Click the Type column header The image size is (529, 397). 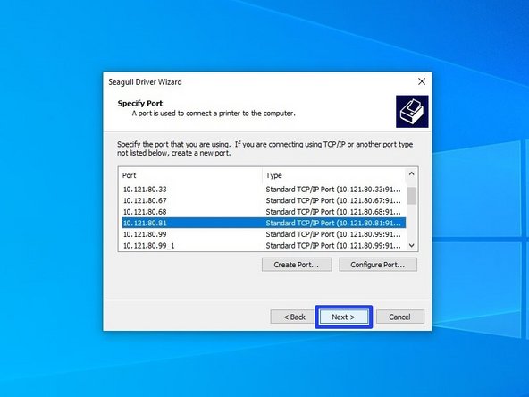tap(334, 175)
